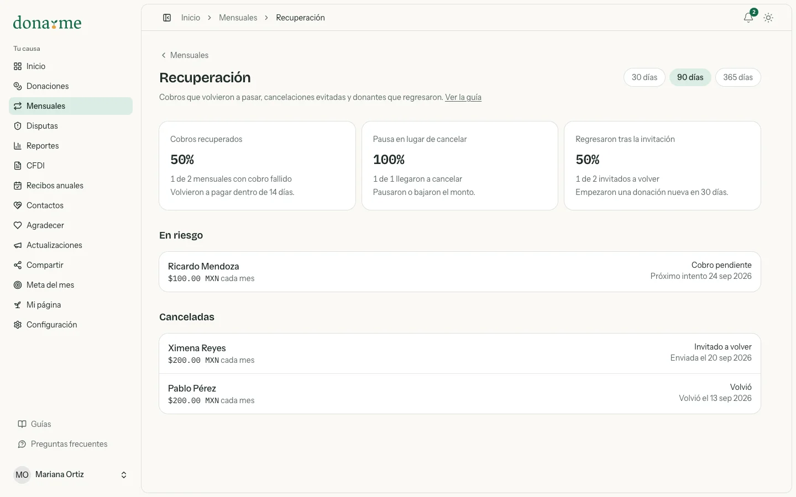The image size is (796, 497).
Task: Click Mensuales in the breadcrumb
Action: coord(238,18)
